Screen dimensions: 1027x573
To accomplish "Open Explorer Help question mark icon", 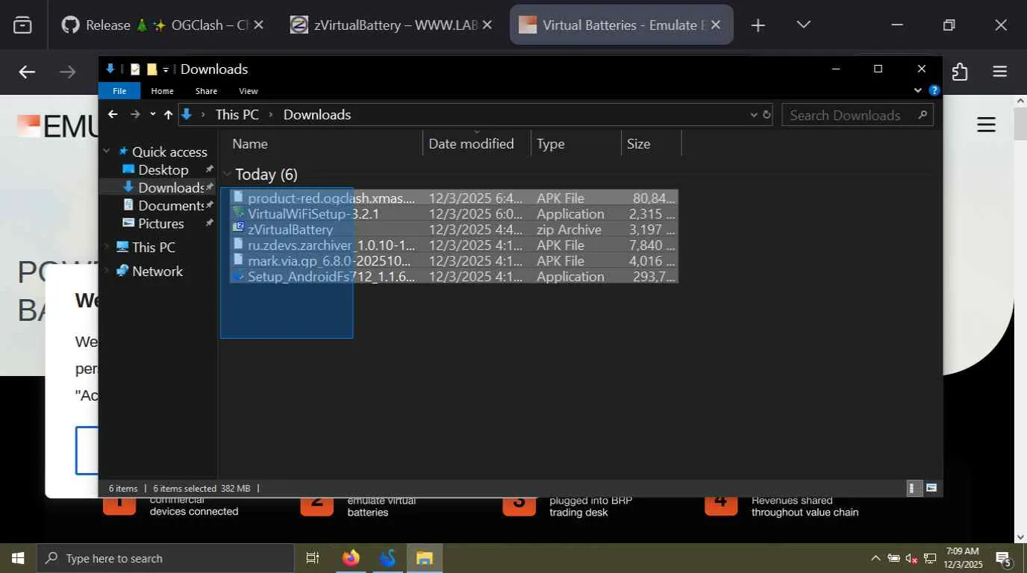I will pos(934,90).
